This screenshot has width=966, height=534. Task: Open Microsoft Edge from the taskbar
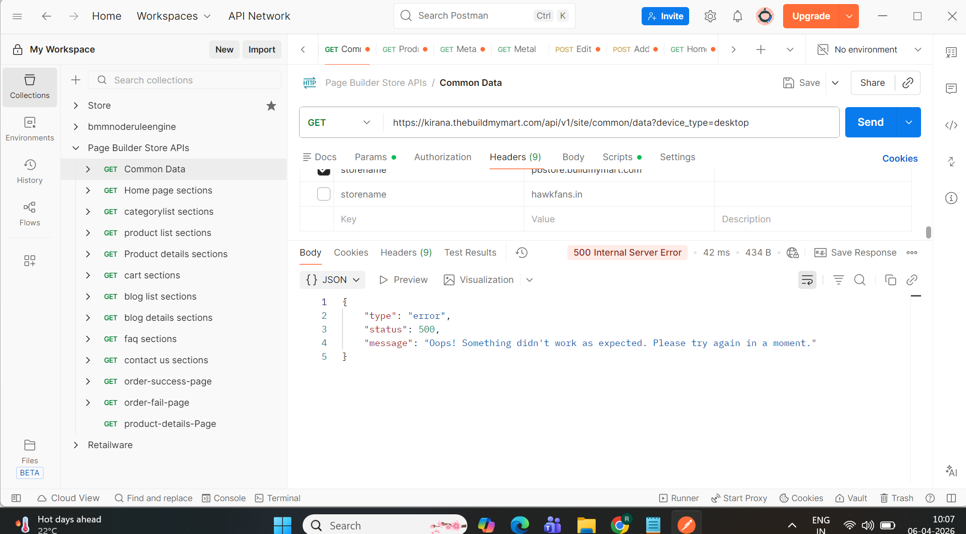point(519,525)
